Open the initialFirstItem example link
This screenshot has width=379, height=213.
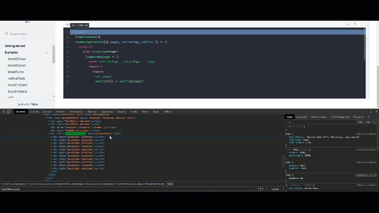coord(17,85)
